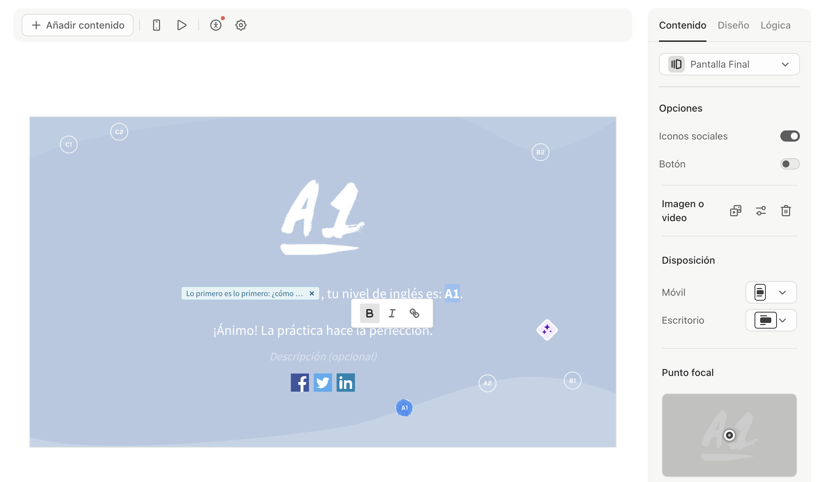Screen dimensions: 825x482
Task: Apply bold formatting in text toolbar
Action: point(369,313)
